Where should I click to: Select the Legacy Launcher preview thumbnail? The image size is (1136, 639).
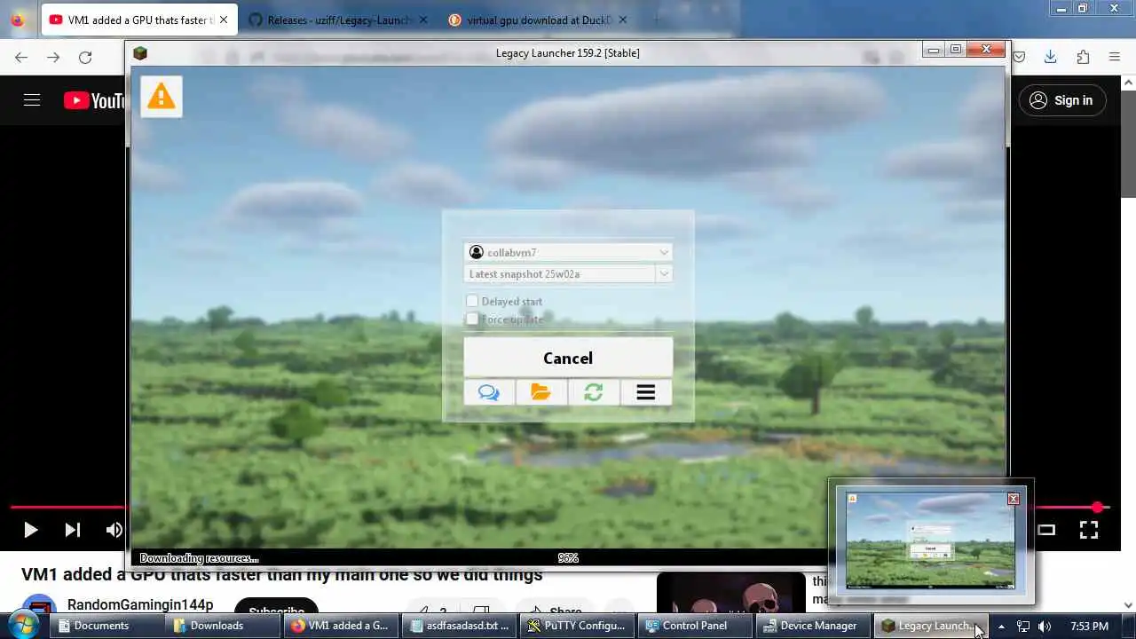pos(931,540)
